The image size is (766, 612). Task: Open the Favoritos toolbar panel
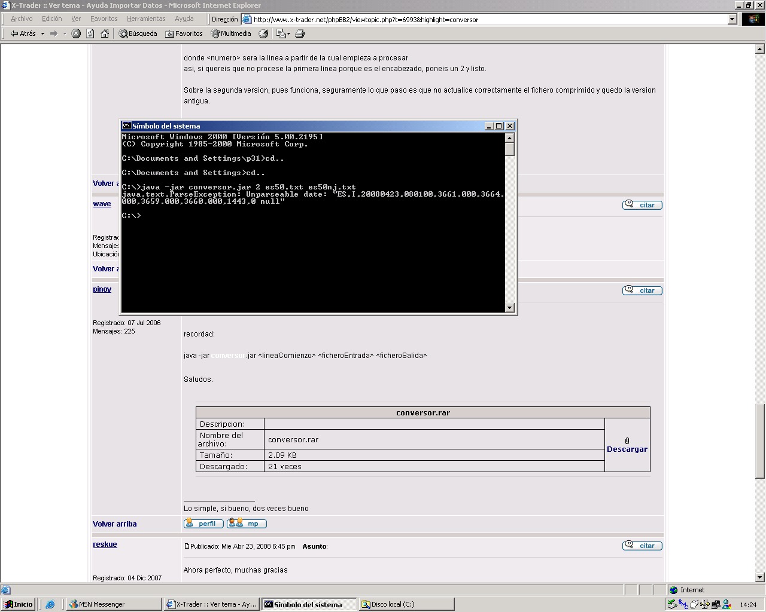click(x=184, y=34)
